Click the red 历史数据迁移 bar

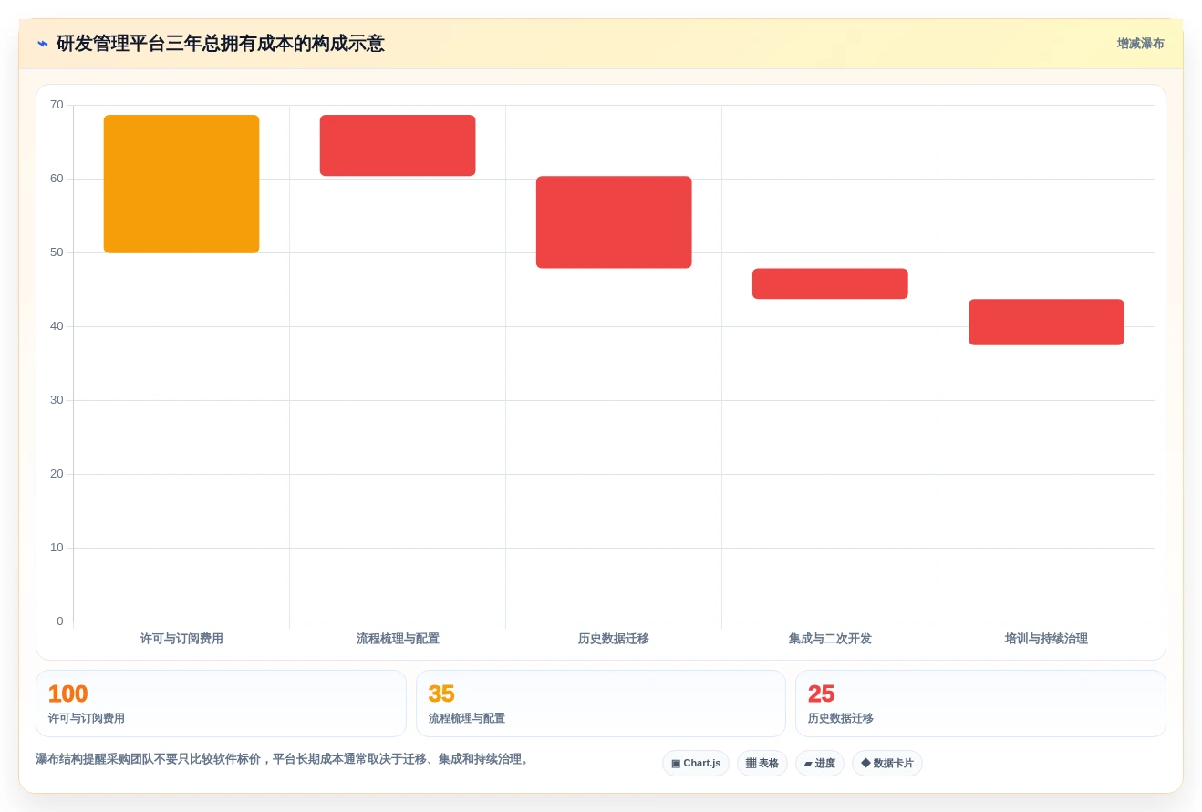coord(614,222)
